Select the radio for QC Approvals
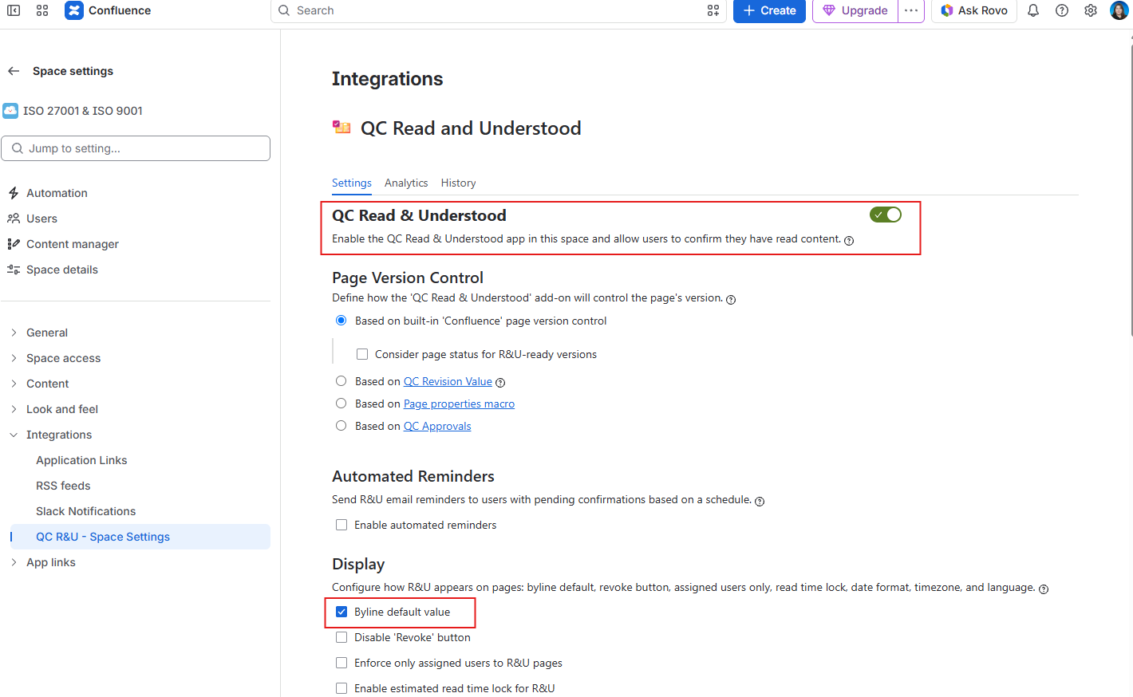This screenshot has width=1133, height=697. coord(341,426)
